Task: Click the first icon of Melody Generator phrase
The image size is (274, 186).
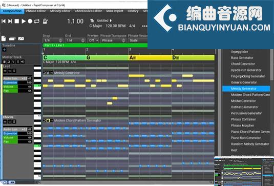Action: click(x=45, y=73)
